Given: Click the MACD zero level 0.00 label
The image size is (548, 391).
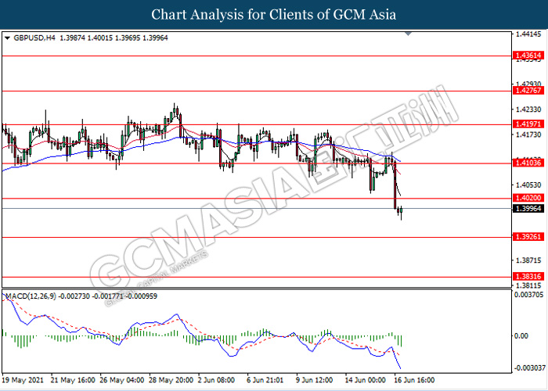Looking at the screenshot, I should tap(523, 335).
